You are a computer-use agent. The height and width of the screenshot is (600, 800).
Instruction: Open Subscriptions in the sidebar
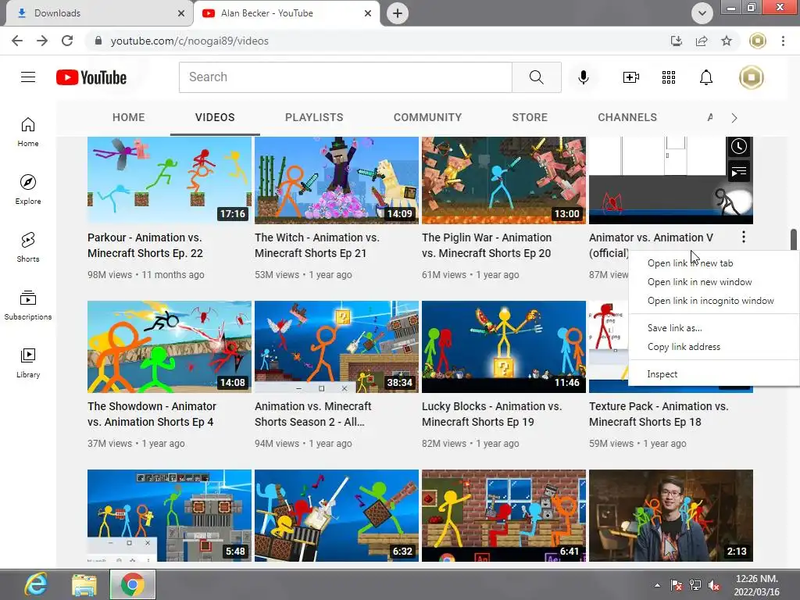coord(28,305)
